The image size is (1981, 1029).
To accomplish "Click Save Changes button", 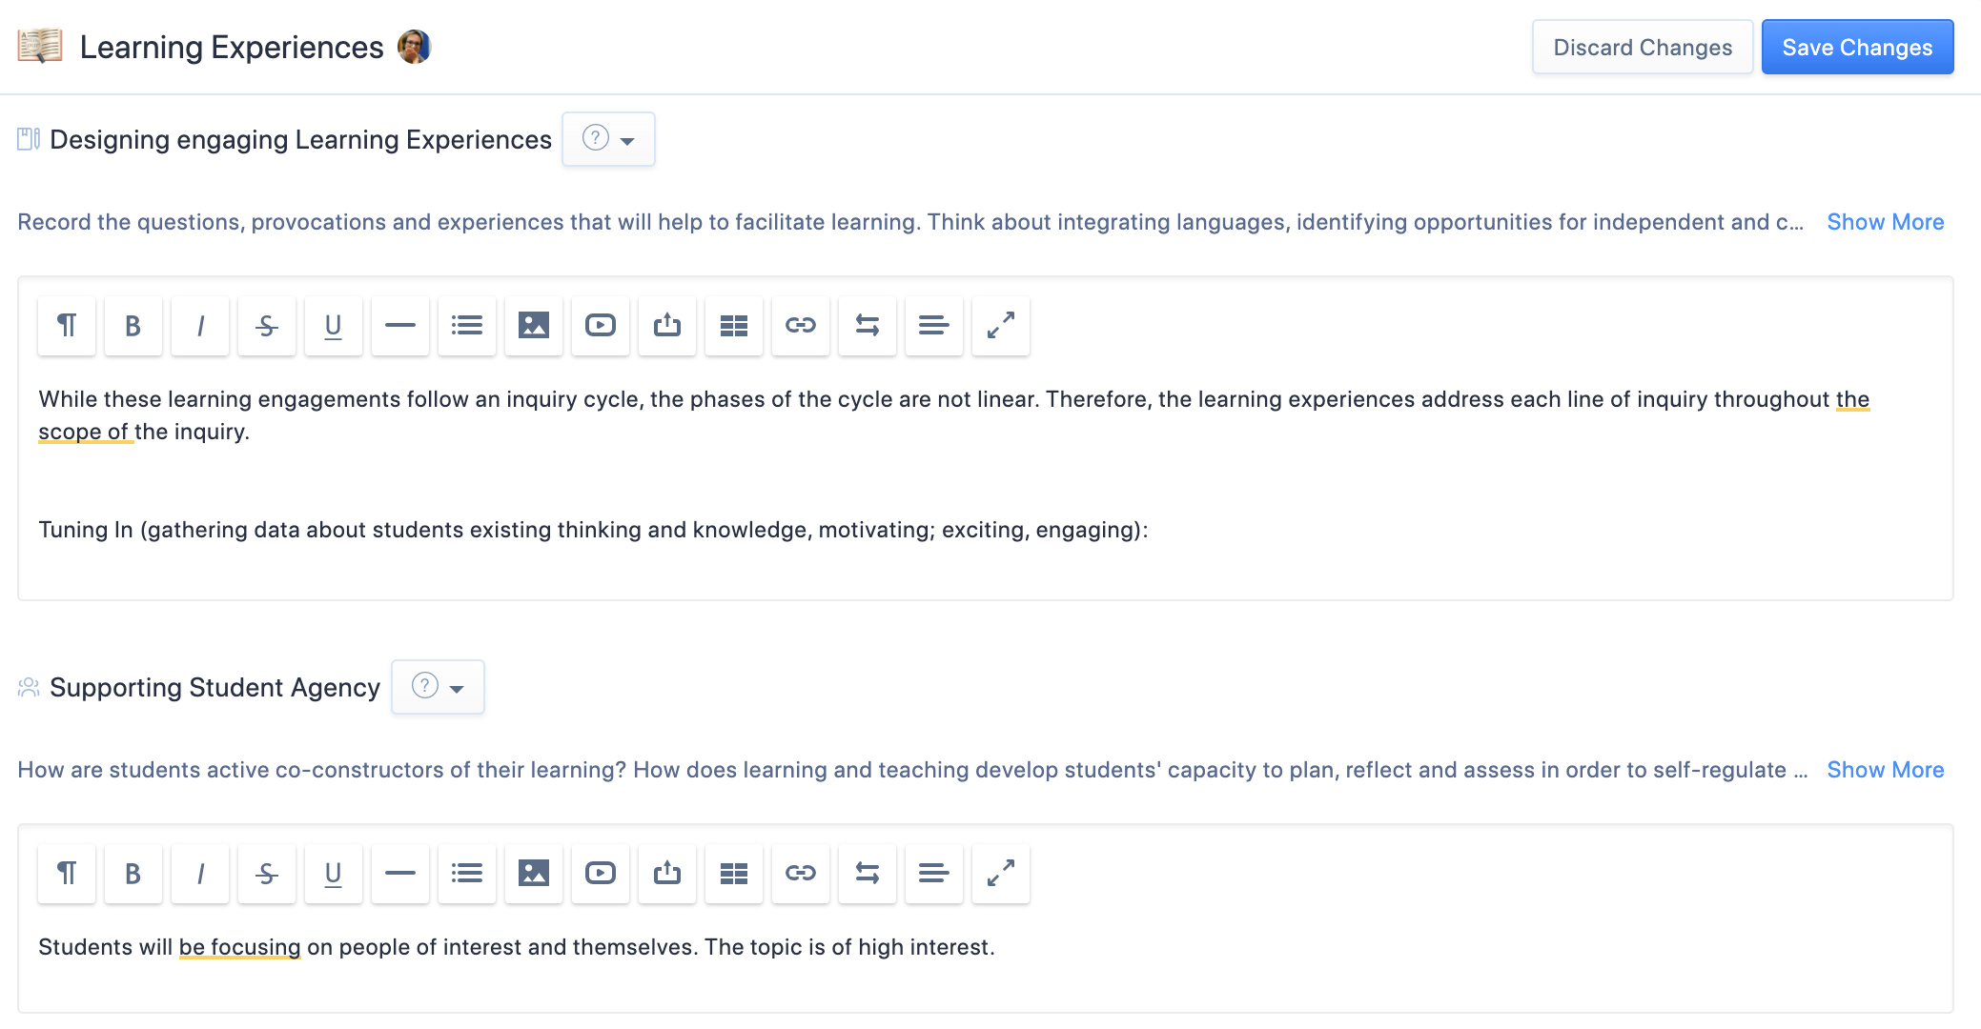I will [1857, 48].
